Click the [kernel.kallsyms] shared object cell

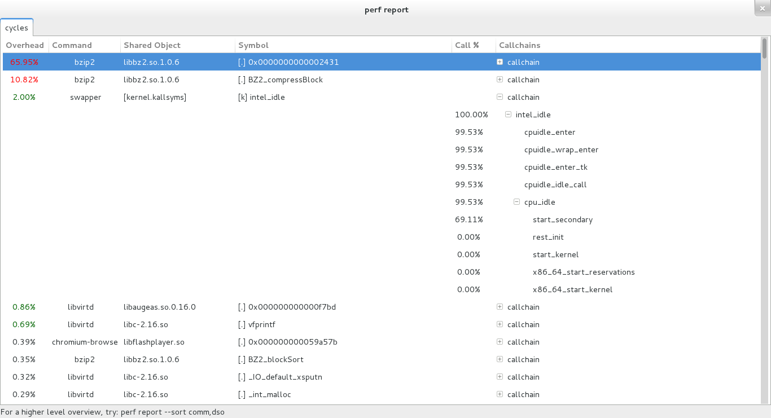[155, 97]
